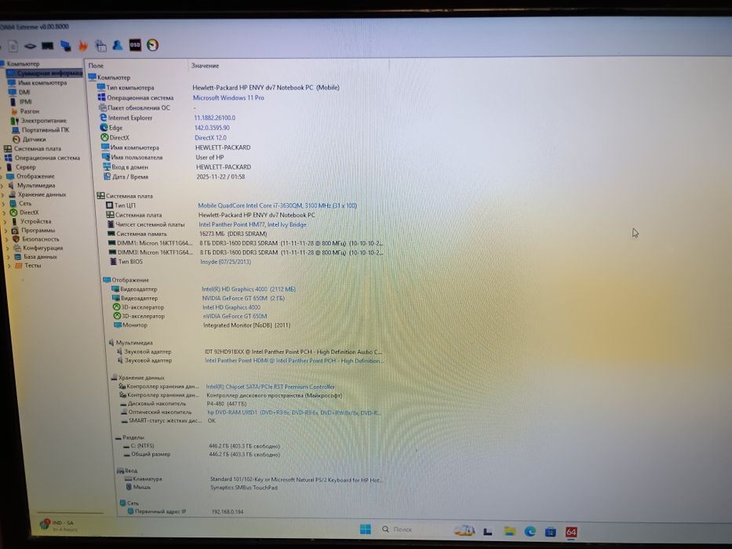Select Отображение in the sidebar tree
This screenshot has height=549, width=732.
[x=31, y=176]
